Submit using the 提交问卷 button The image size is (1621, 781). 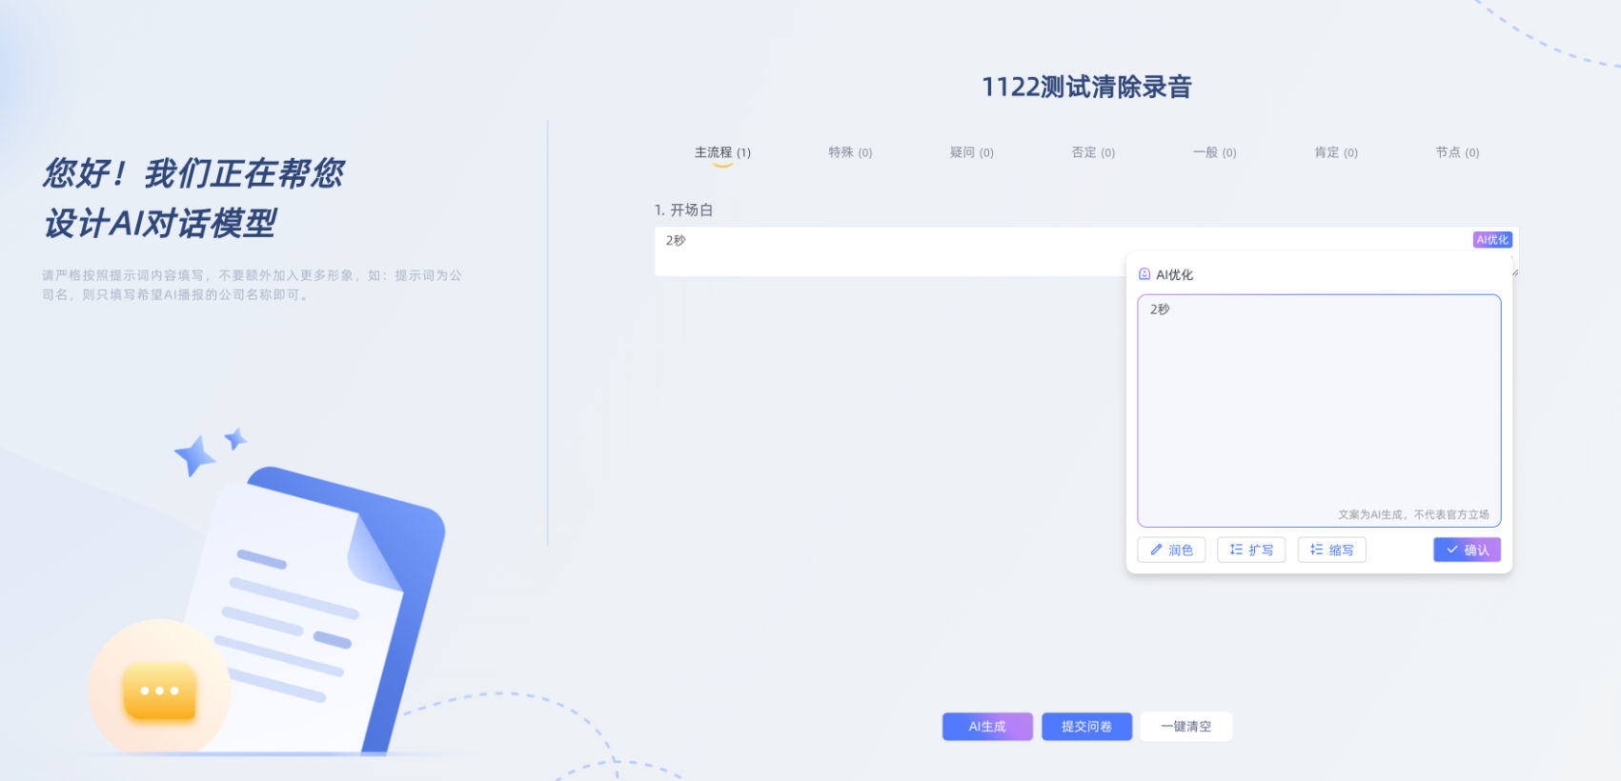point(1086,727)
